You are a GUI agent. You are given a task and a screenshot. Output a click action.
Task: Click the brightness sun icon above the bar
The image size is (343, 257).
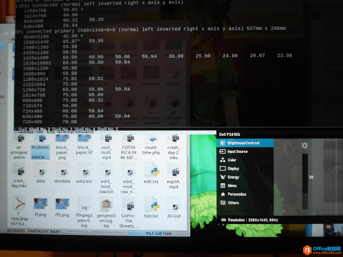click(304, 145)
